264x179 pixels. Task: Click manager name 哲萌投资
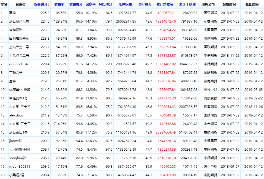[x=16, y=30]
